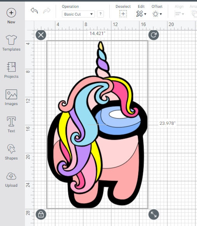Open the Projects notebook panel
197x226 pixels.
click(x=11, y=70)
